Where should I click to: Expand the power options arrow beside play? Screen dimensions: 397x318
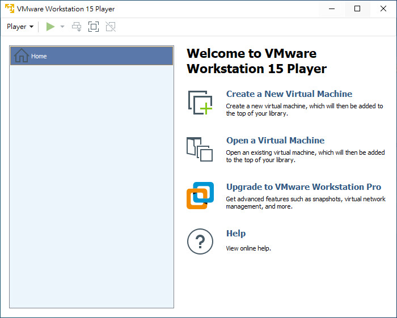(x=62, y=27)
